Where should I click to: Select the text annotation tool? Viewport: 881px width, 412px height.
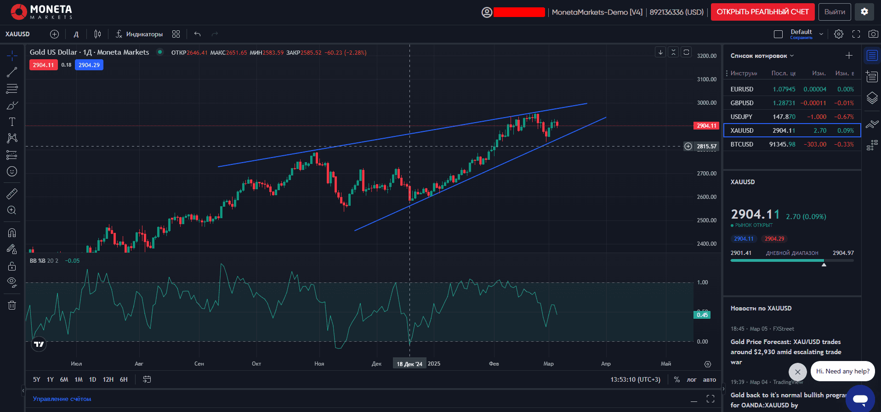[x=12, y=122]
